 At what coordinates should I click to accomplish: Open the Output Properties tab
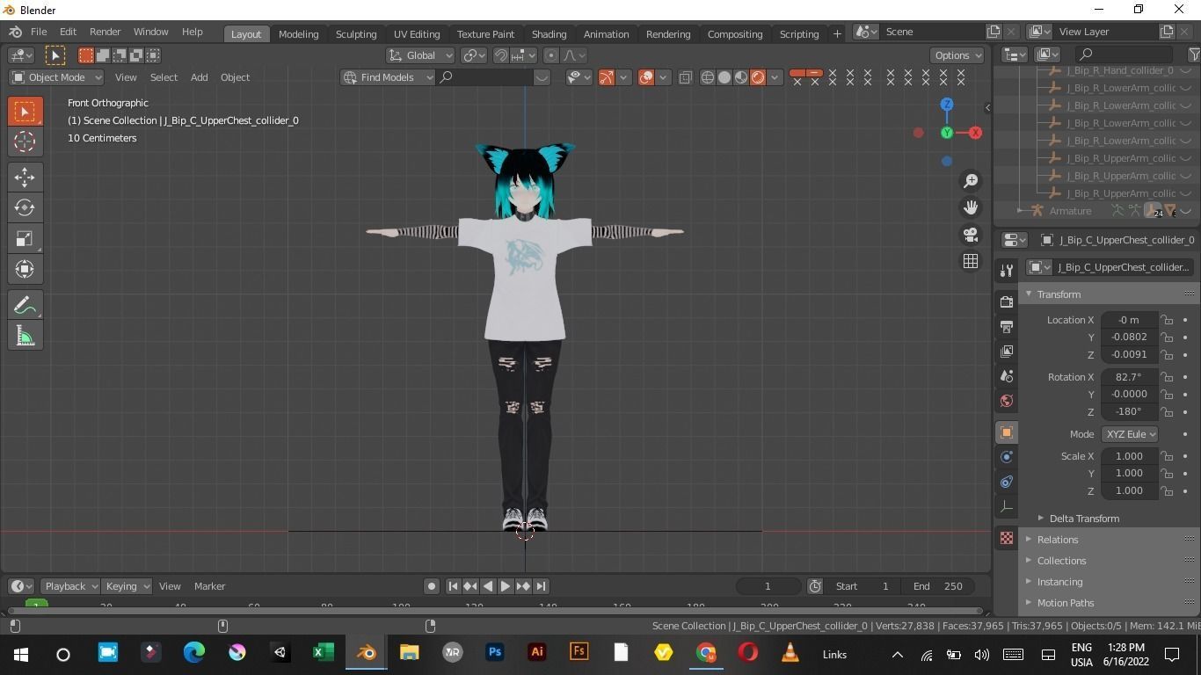1006,326
